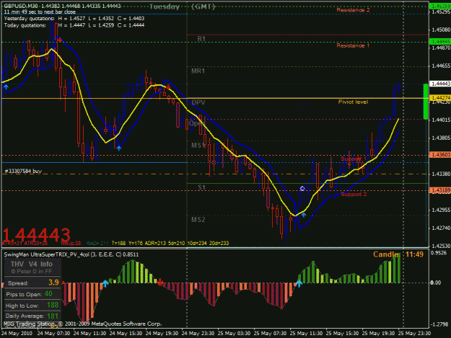The image size is (451, 338).
Task: Click the 1.45080 price axis label
Action: pyautogui.click(x=441, y=30)
